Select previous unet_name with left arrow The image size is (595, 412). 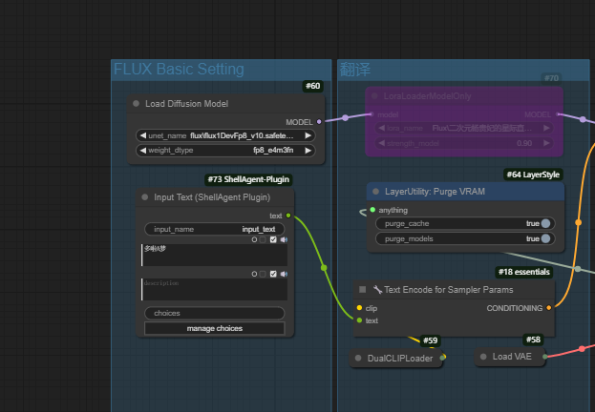[143, 135]
